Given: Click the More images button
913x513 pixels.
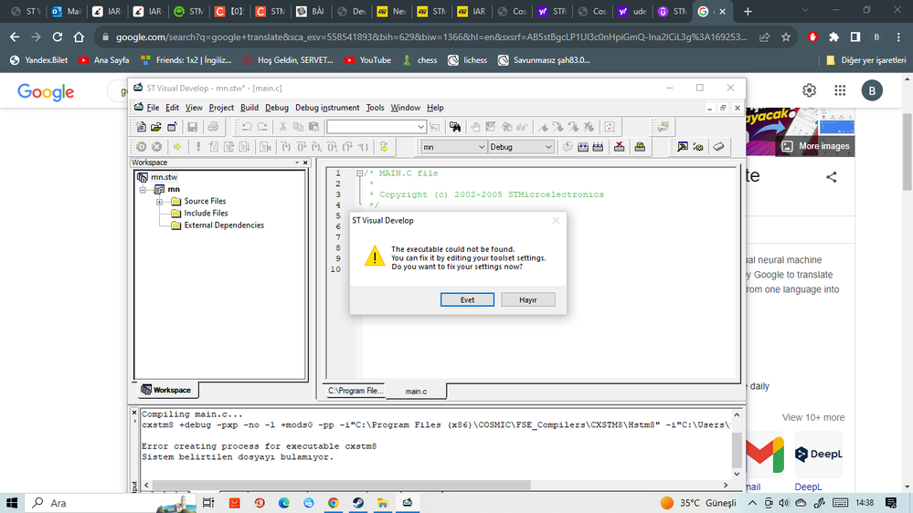Looking at the screenshot, I should [x=815, y=146].
